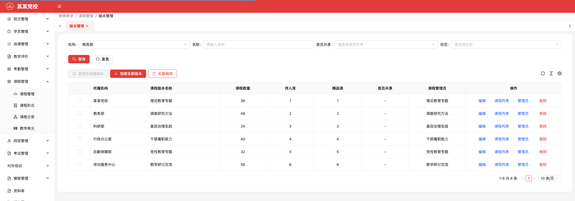Open the 资料库 menu item

(27, 191)
